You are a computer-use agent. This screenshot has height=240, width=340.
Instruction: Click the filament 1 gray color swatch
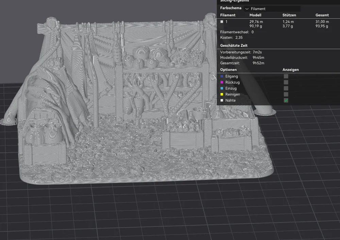(222, 21)
